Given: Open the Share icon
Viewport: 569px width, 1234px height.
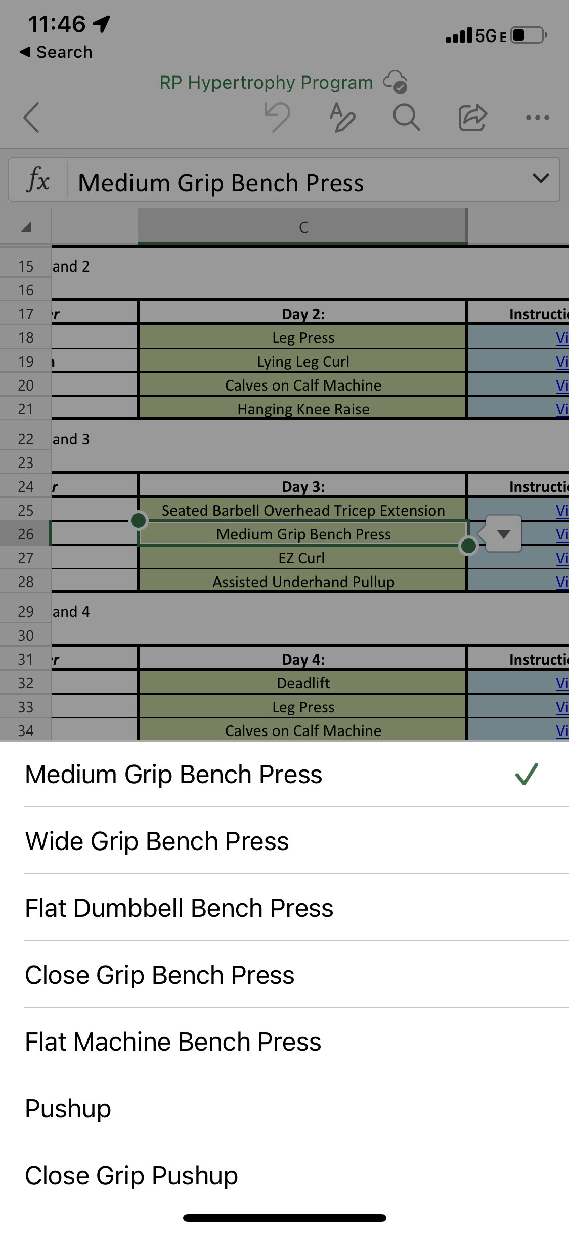Looking at the screenshot, I should [472, 118].
